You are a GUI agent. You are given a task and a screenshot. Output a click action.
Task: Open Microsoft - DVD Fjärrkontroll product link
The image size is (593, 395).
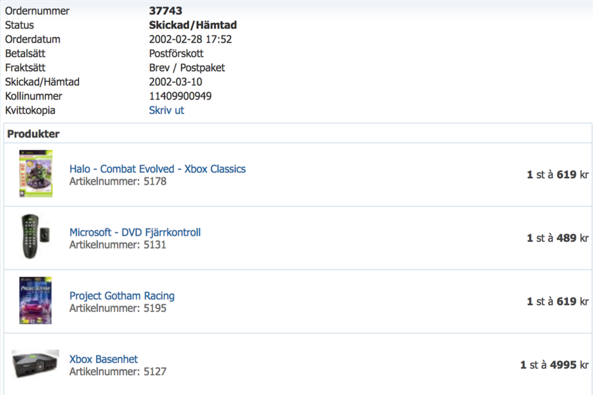click(x=135, y=232)
